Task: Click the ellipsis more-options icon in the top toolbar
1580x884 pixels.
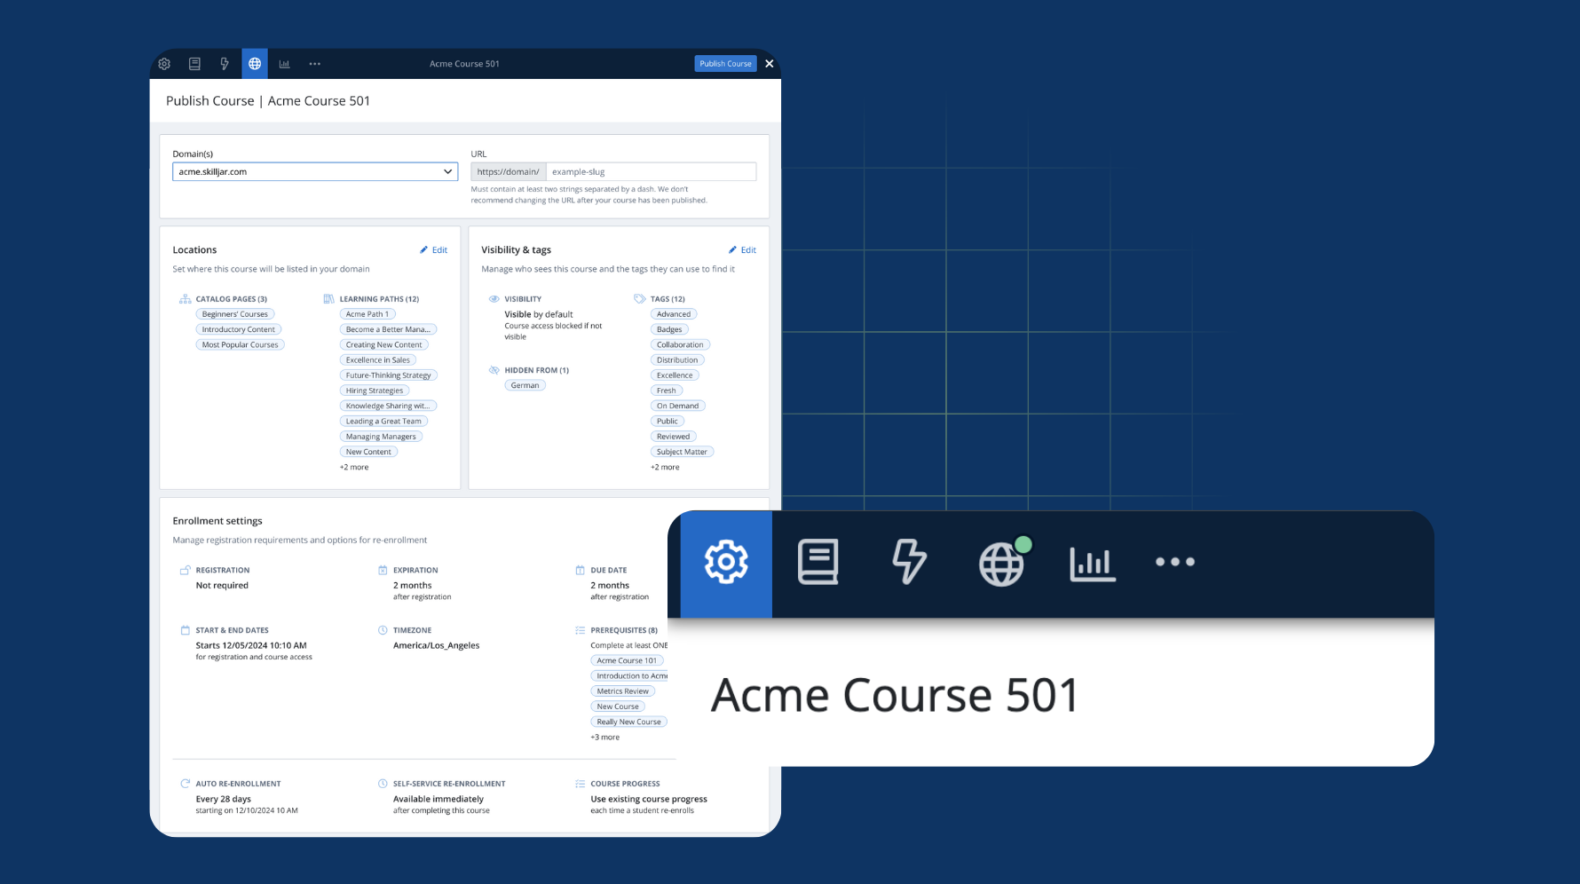Action: click(315, 63)
